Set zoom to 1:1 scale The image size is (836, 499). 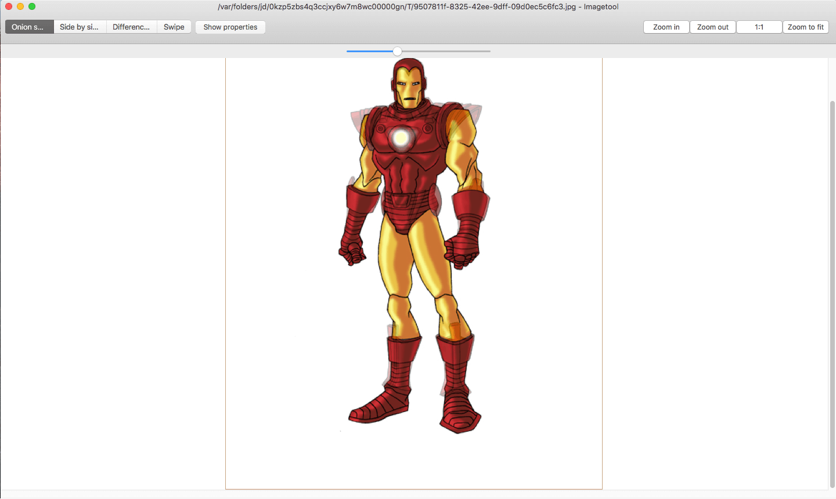pos(759,27)
